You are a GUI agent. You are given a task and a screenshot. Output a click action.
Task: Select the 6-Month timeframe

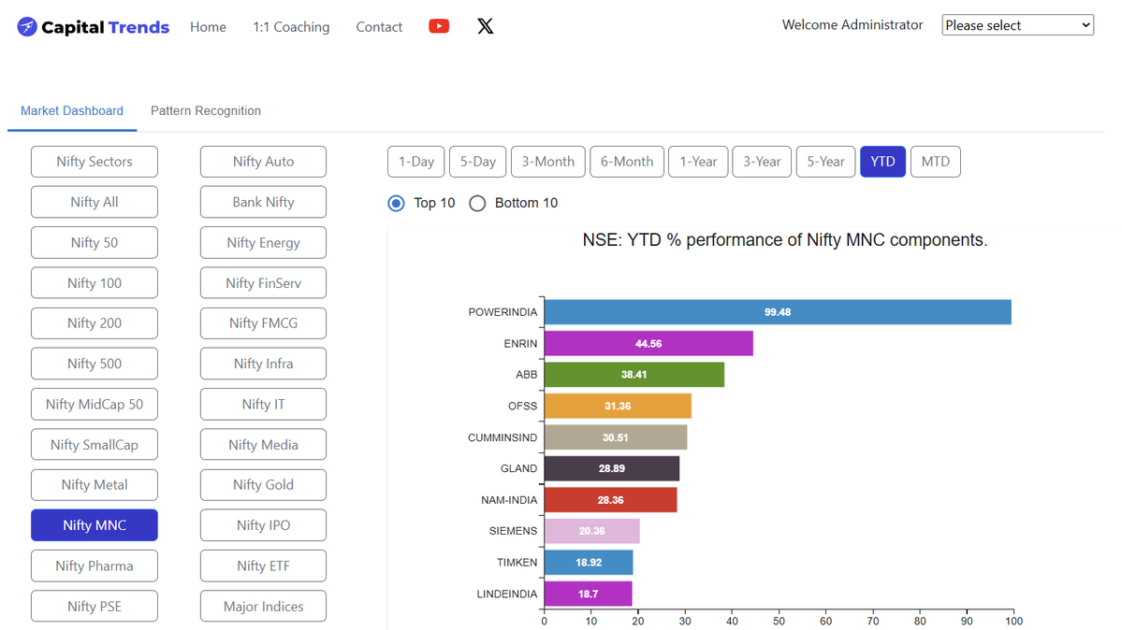pyautogui.click(x=627, y=162)
